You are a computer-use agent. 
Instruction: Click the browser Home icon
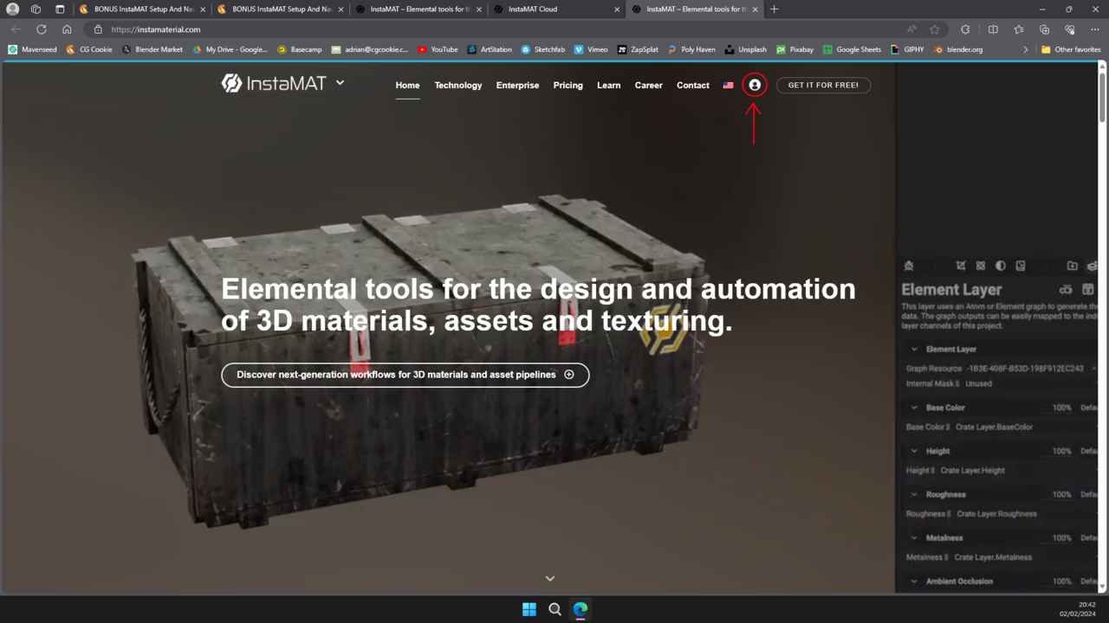click(67, 29)
